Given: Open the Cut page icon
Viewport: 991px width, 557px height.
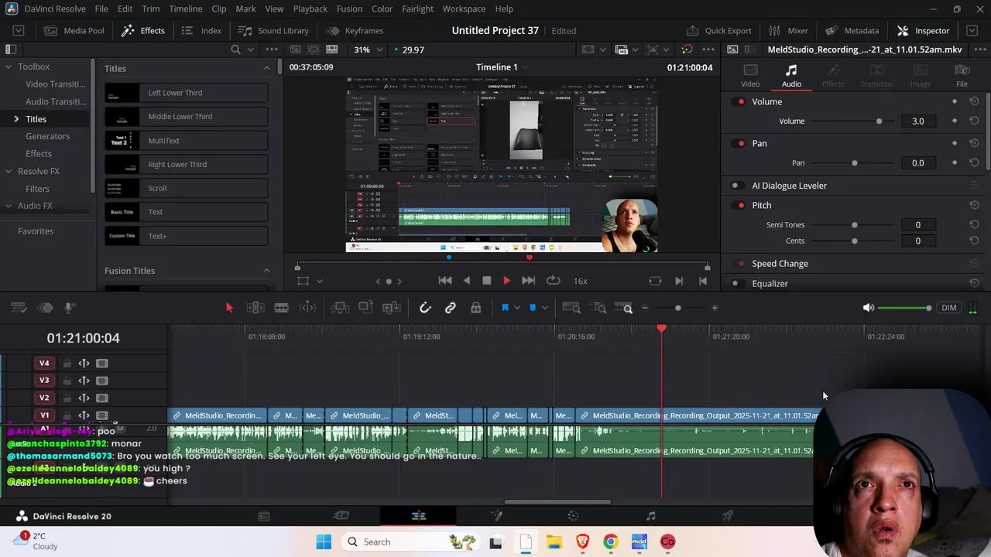Looking at the screenshot, I should [x=341, y=516].
